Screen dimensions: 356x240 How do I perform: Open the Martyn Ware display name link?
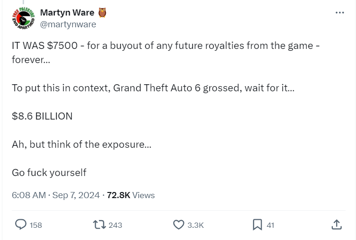pos(67,13)
